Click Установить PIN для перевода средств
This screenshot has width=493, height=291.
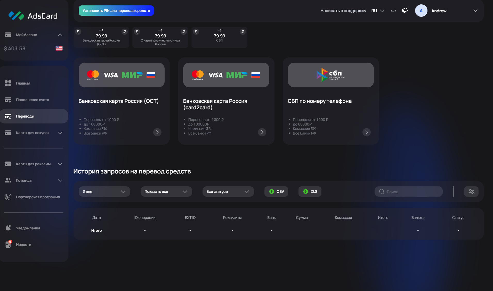point(116,11)
